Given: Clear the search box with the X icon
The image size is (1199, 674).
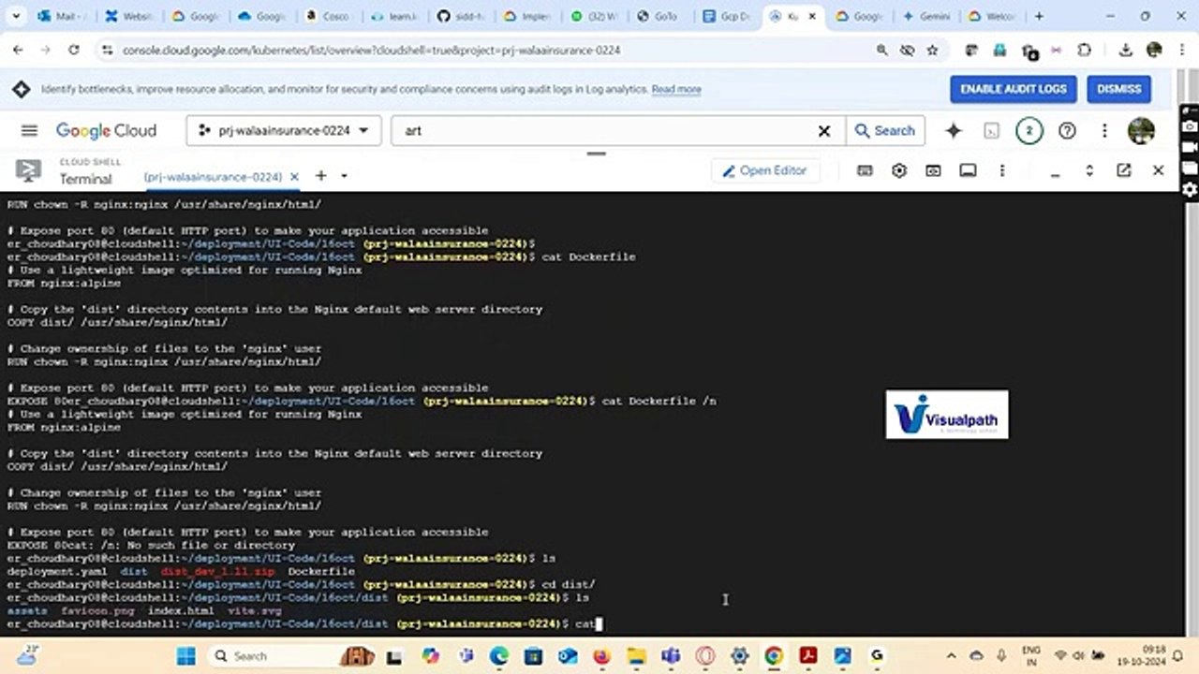Looking at the screenshot, I should pyautogui.click(x=824, y=131).
